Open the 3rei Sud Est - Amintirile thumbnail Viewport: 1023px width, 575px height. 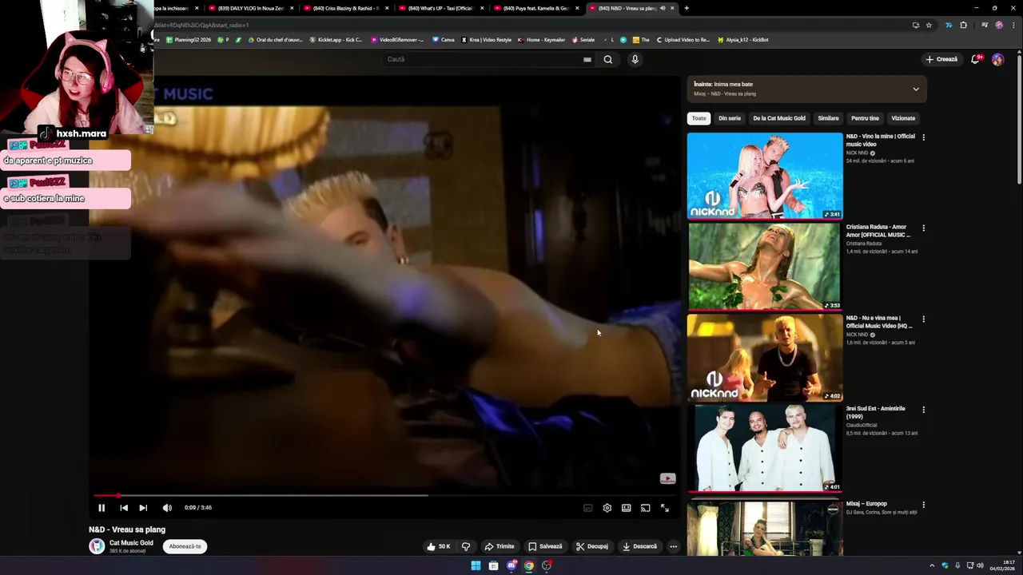pos(765,448)
